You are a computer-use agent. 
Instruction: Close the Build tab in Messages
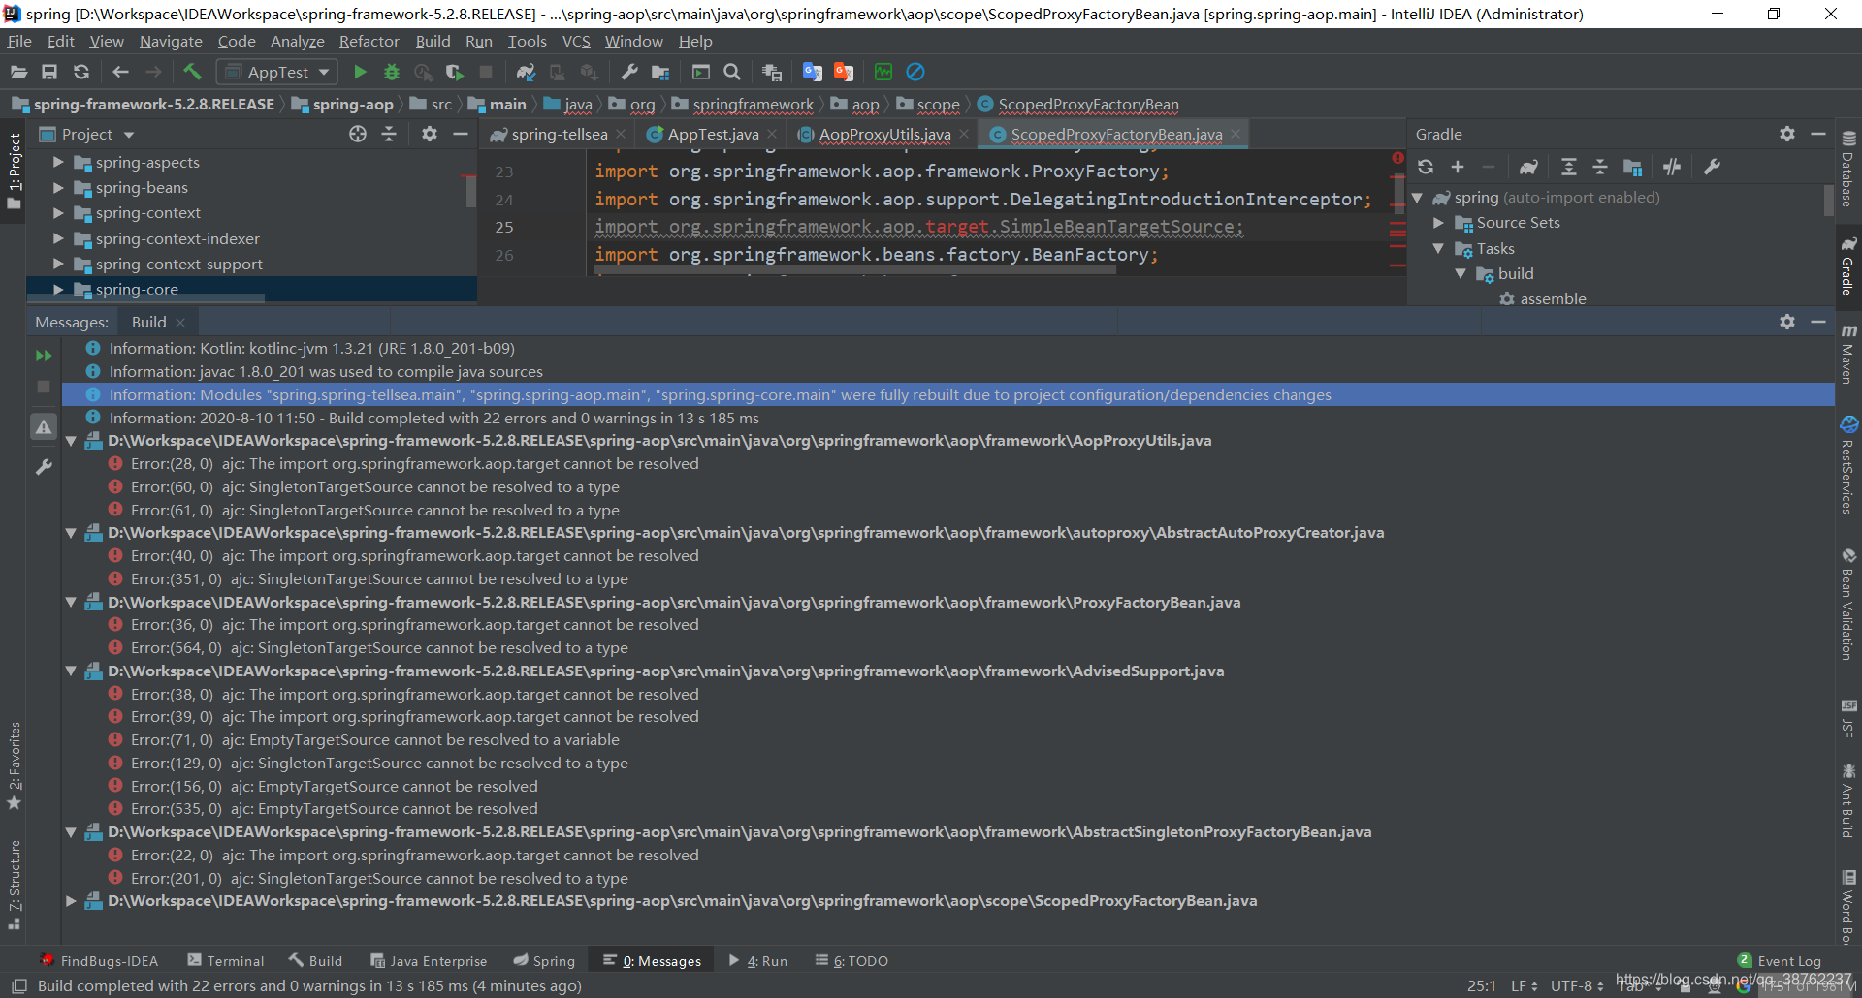(180, 323)
